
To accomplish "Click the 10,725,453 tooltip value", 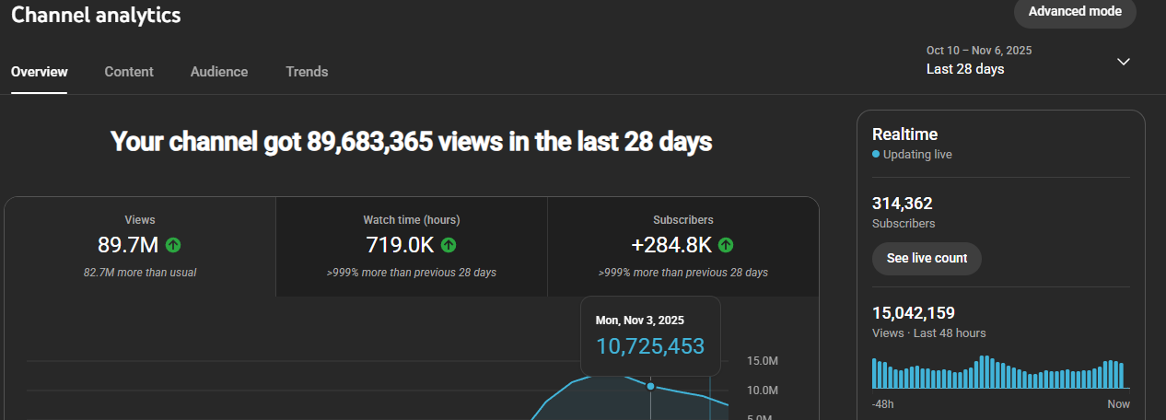I will tap(650, 346).
